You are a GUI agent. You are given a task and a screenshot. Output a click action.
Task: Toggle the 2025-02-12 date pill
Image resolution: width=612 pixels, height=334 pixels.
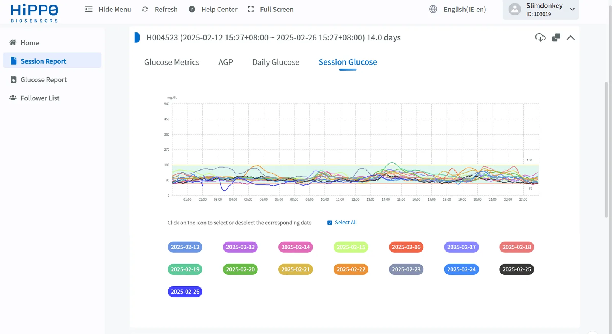pos(185,247)
